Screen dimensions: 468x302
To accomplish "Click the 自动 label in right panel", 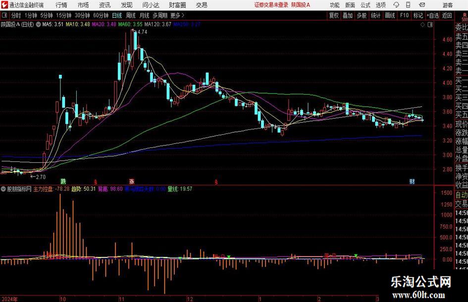I will (462, 195).
